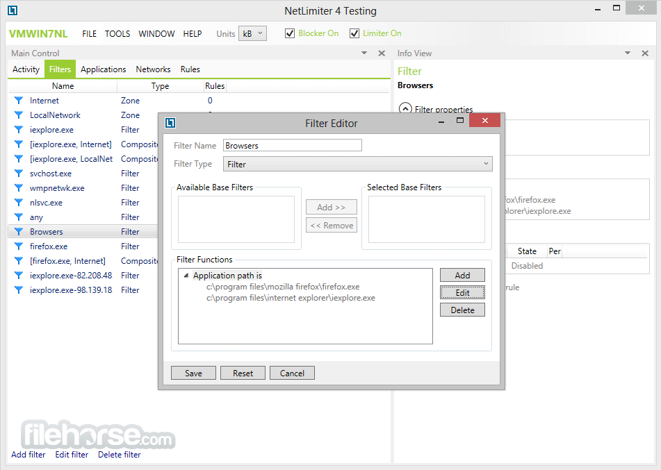
Task: Click Edit in Filter Functions
Action: point(462,292)
